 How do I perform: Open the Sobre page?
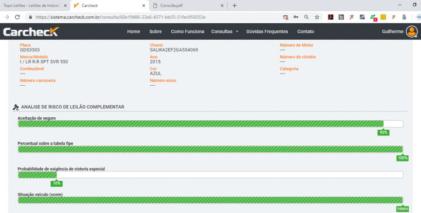156,32
